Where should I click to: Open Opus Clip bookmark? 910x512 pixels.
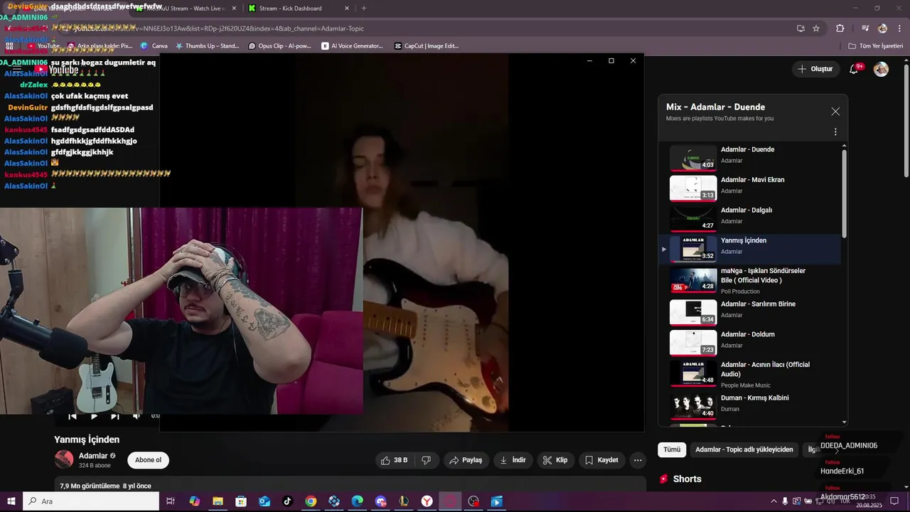[280, 46]
